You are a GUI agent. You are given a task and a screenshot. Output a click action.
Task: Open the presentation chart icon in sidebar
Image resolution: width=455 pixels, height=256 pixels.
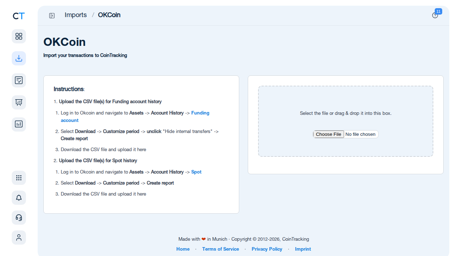(19, 102)
